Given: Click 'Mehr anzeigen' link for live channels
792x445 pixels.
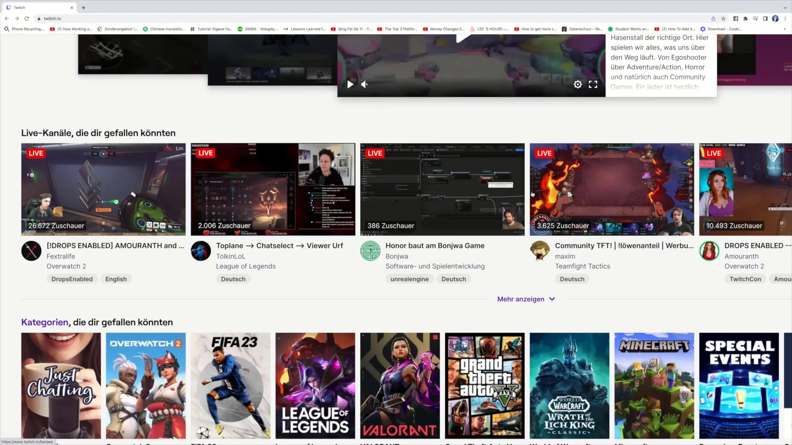Looking at the screenshot, I should click(526, 299).
